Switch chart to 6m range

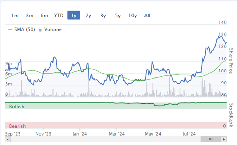click(x=44, y=15)
